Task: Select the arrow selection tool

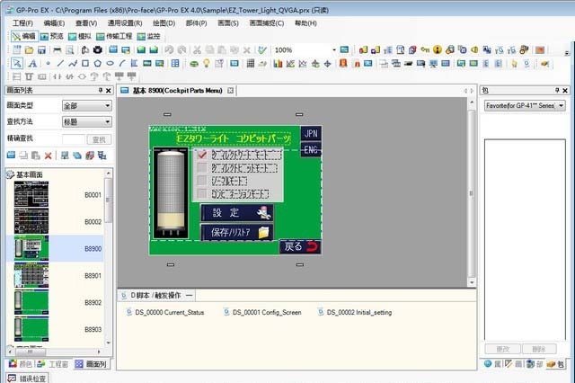Action: (x=17, y=64)
